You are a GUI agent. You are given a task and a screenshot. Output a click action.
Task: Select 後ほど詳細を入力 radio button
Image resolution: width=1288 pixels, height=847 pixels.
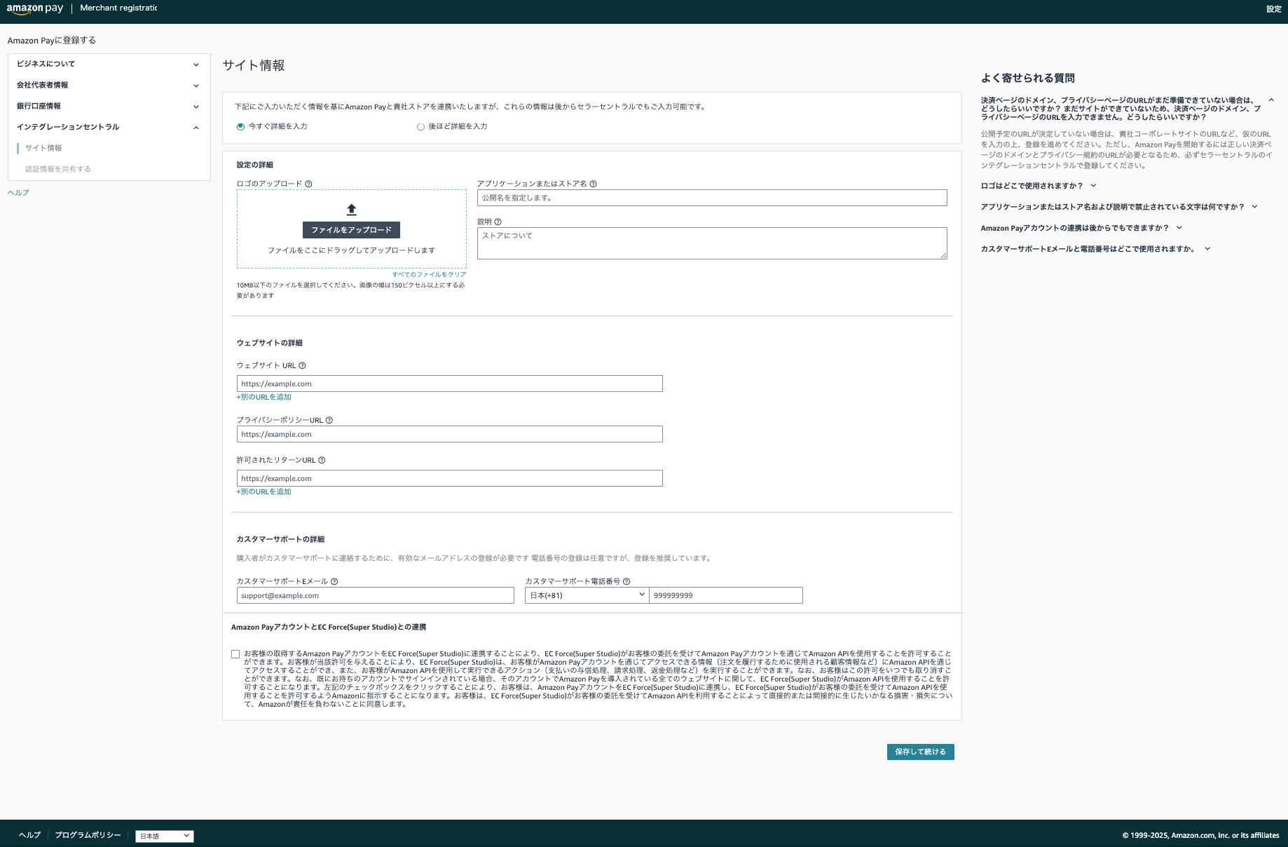click(420, 127)
